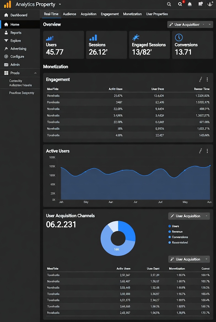Open User Acquisition dropdown in Overview header

point(190,25)
